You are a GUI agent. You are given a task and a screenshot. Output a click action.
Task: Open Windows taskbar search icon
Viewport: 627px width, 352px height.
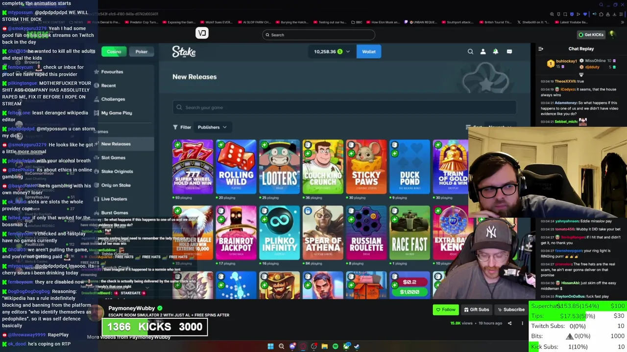click(x=281, y=346)
